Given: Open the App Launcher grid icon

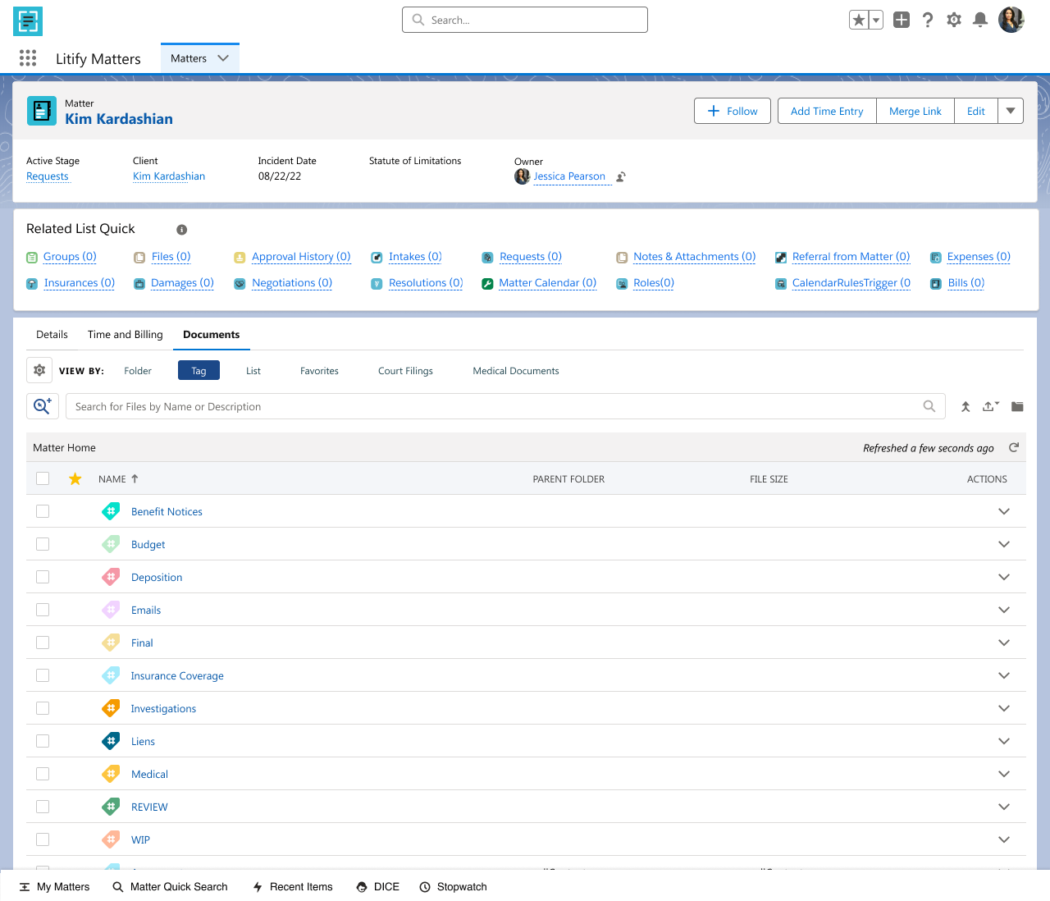Looking at the screenshot, I should click(28, 57).
